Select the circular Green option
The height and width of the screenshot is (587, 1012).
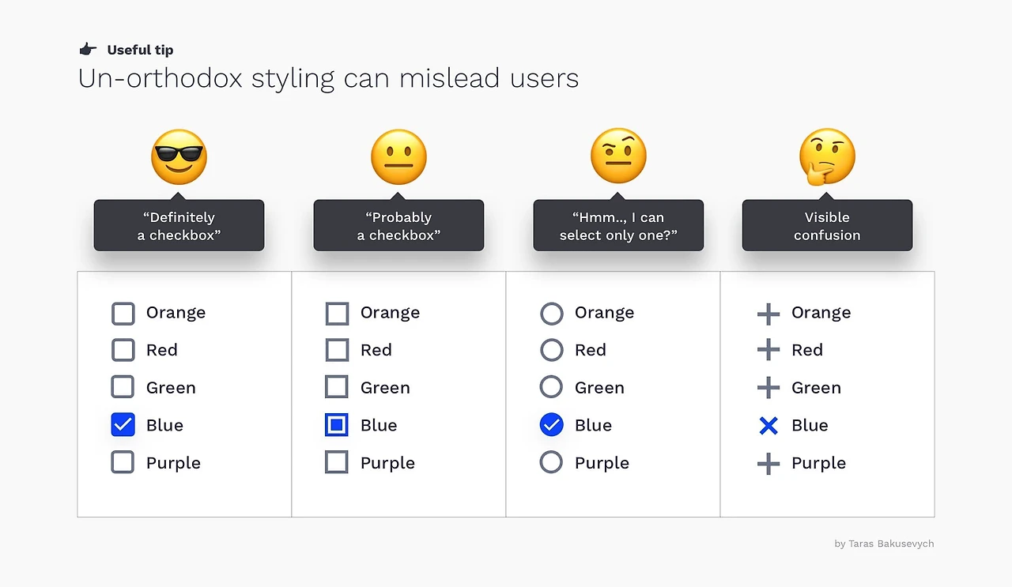point(552,388)
